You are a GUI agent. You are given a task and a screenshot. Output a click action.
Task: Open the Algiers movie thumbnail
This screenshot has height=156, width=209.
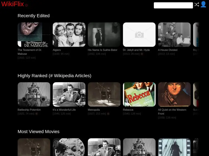coord(69,35)
